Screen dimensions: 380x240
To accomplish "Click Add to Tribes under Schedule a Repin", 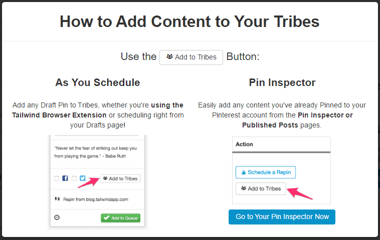I will 261,188.
